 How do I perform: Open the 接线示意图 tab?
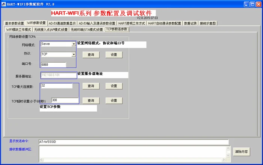pos(208,23)
